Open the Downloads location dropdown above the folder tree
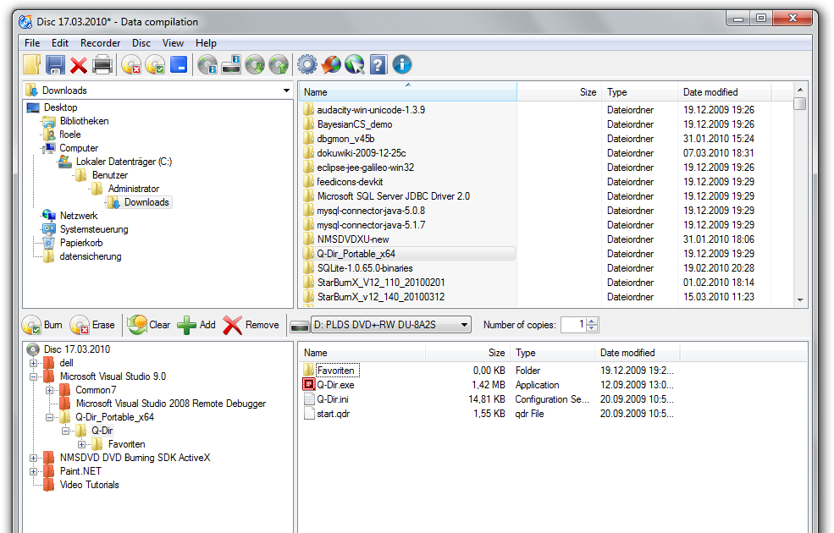The image size is (834, 533). click(286, 90)
